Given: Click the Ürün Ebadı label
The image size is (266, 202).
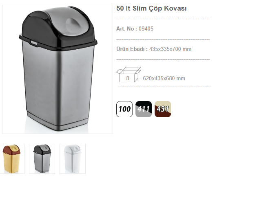Looking at the screenshot, I should pos(132,49).
